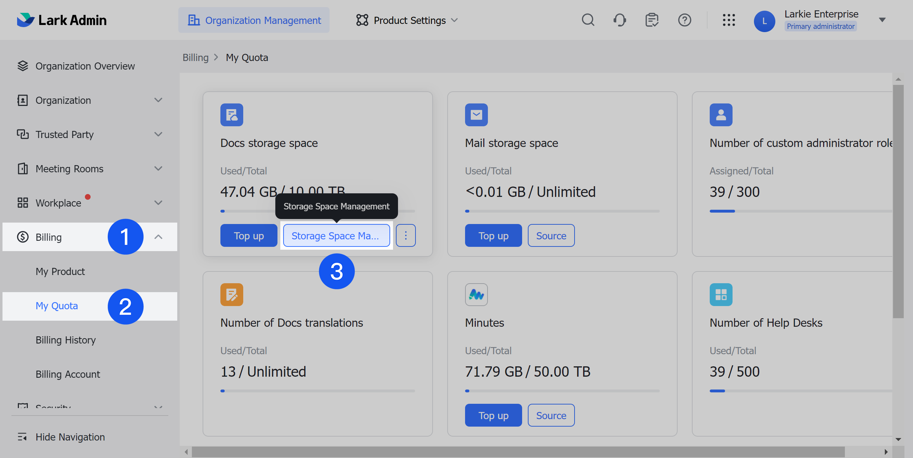Viewport: 913px width, 458px height.
Task: Click the Mail storage usage progress bar
Action: (x=562, y=211)
